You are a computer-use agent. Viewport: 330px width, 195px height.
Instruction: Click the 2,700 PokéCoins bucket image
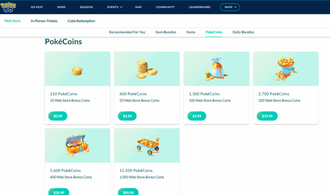click(286, 69)
